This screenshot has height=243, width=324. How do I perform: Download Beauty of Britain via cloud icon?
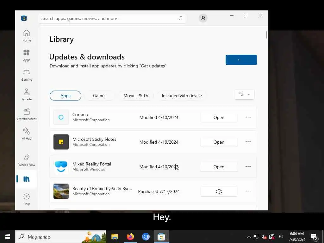click(x=219, y=191)
